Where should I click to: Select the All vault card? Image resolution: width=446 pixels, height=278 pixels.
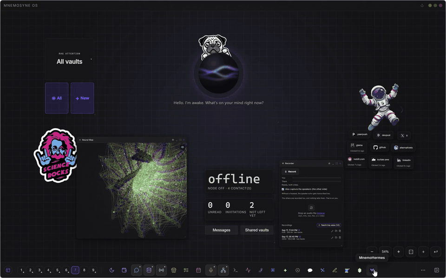click(x=57, y=98)
